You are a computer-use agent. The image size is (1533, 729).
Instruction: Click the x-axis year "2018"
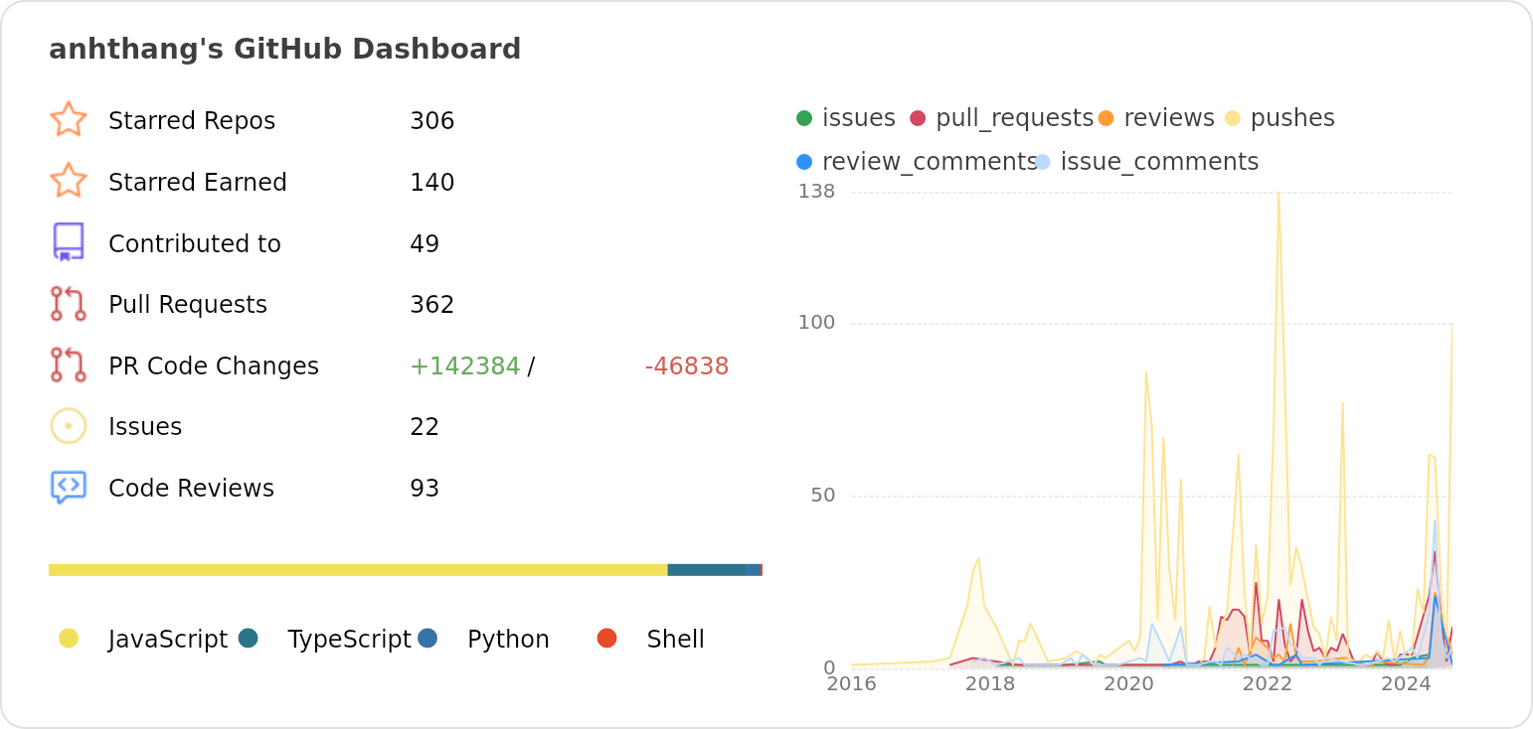(990, 684)
